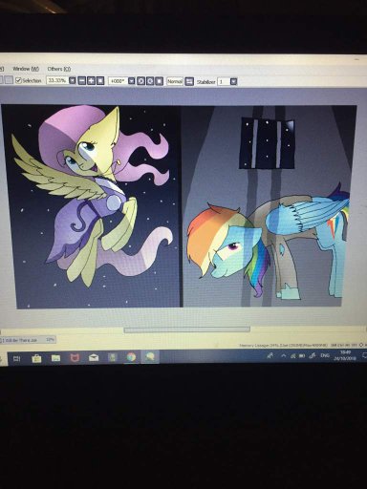The width and height of the screenshot is (367, 489).
Task: Expand the rotation angle dropdown
Action: 132,81
